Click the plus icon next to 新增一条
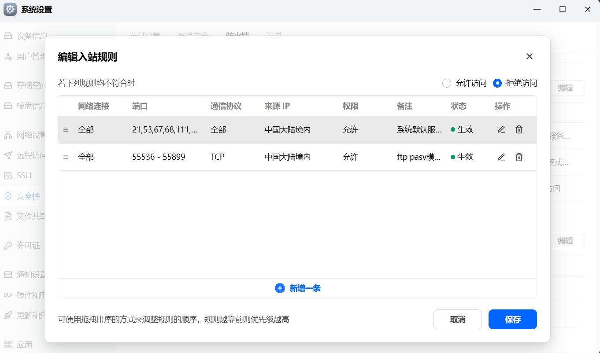The width and height of the screenshot is (600, 353). coord(280,288)
